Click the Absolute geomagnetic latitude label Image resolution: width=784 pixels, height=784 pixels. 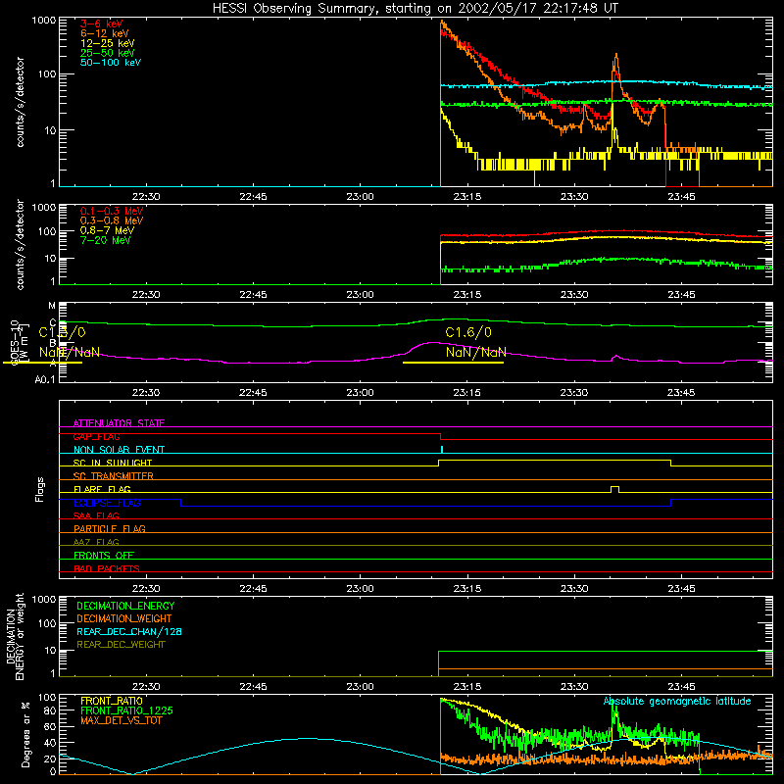pos(677,701)
